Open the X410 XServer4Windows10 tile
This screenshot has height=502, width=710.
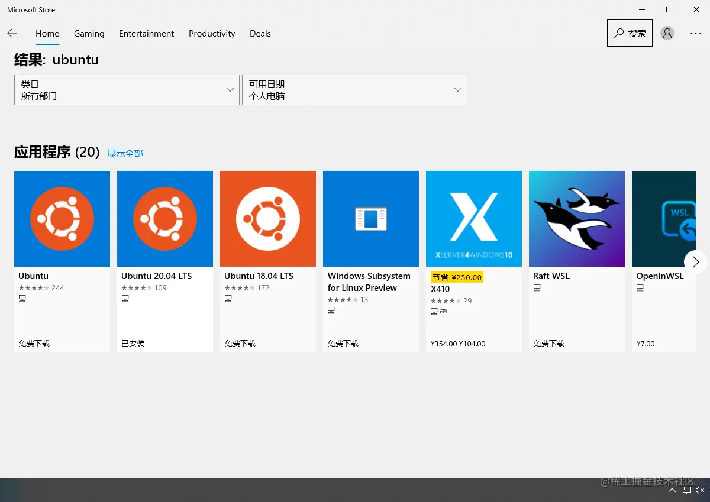coord(474,219)
